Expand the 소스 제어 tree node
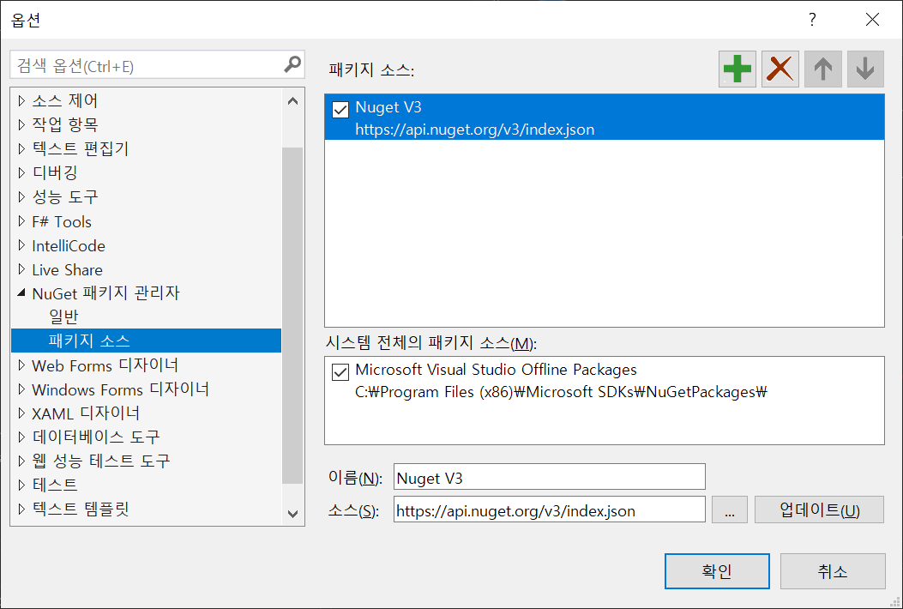Screen dimensions: 903x609 [x=21, y=101]
